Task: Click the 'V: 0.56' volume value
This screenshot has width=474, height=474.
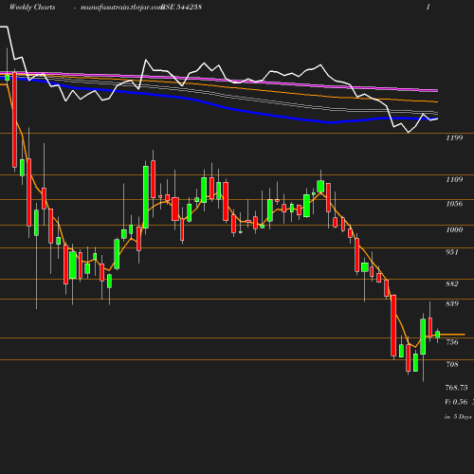Action: pos(456,402)
